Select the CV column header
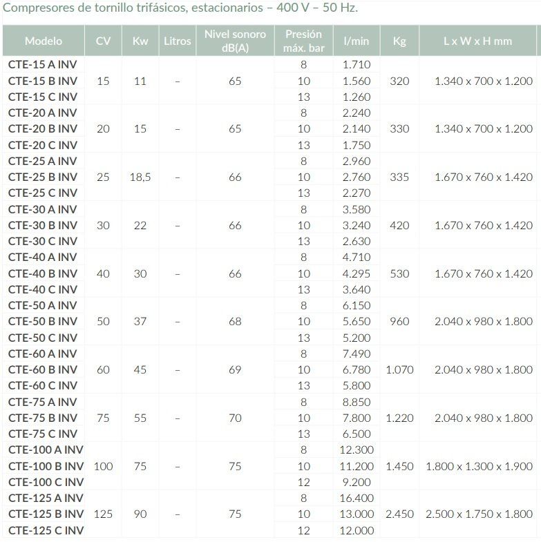Screen dimensions: 541x542 click(x=103, y=41)
